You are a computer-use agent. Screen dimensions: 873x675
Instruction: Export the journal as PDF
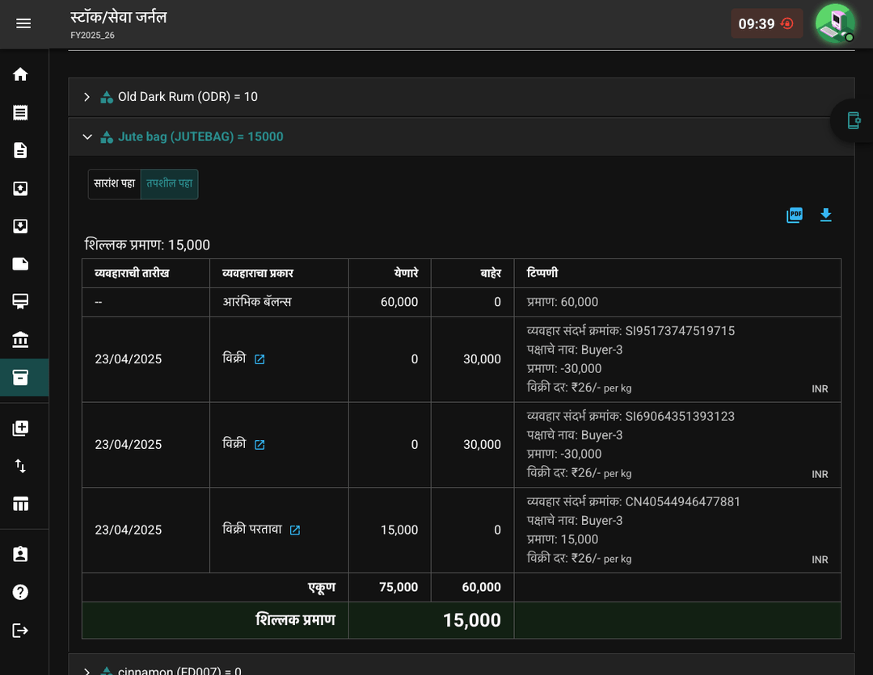click(795, 216)
